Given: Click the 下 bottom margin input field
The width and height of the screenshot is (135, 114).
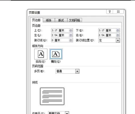Looking at the screenshot, I should [x=107, y=30].
